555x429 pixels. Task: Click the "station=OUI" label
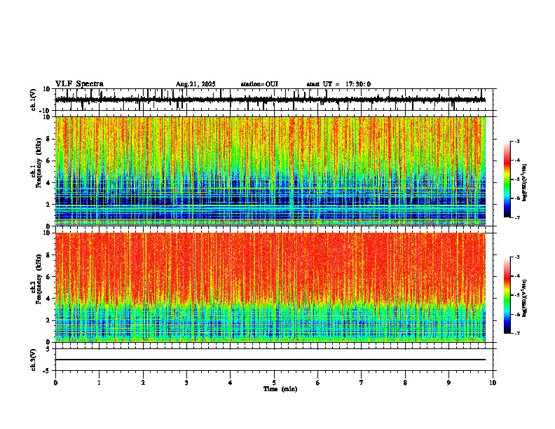tap(259, 84)
